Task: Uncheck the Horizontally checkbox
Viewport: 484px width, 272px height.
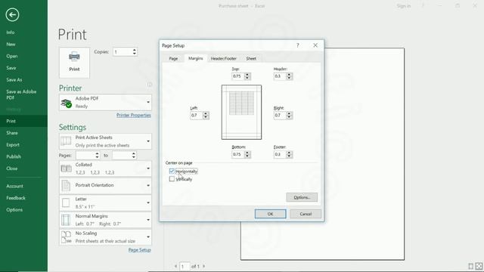Action: (x=172, y=172)
